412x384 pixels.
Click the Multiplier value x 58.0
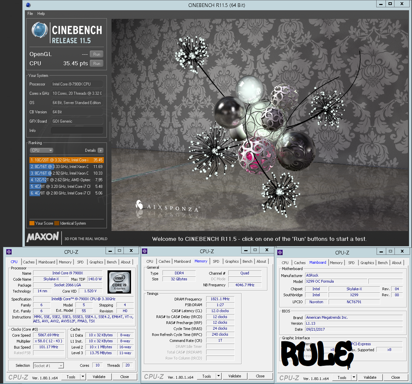click(49, 341)
